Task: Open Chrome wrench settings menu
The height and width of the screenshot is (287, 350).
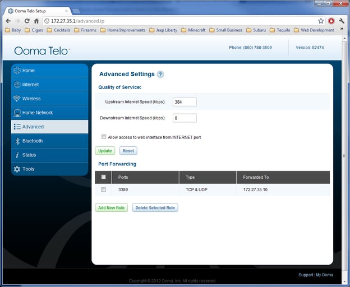Action: pos(342,21)
